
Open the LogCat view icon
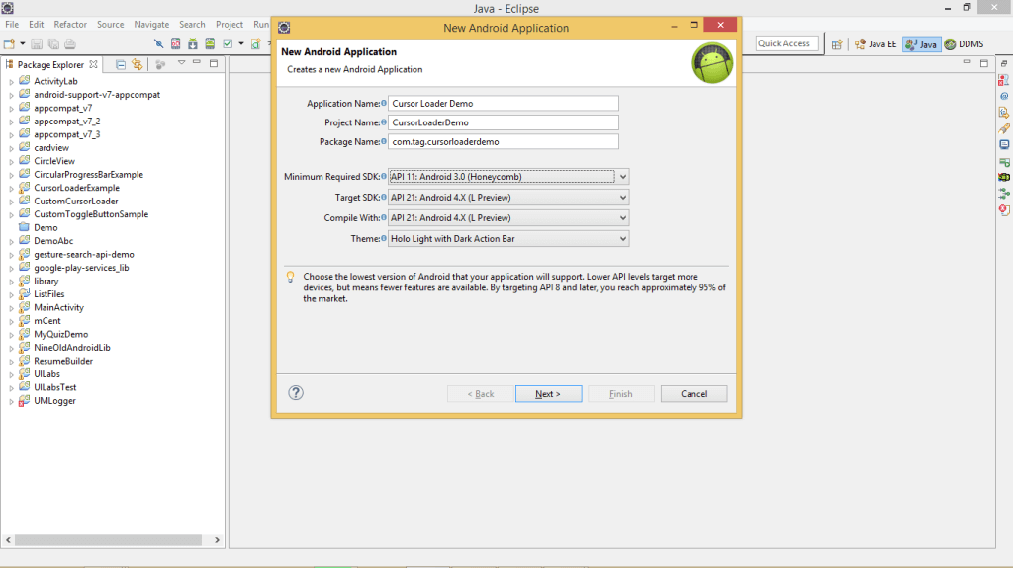(x=1004, y=177)
